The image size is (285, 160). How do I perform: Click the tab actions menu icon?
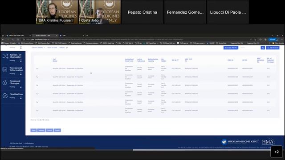click(3, 36)
